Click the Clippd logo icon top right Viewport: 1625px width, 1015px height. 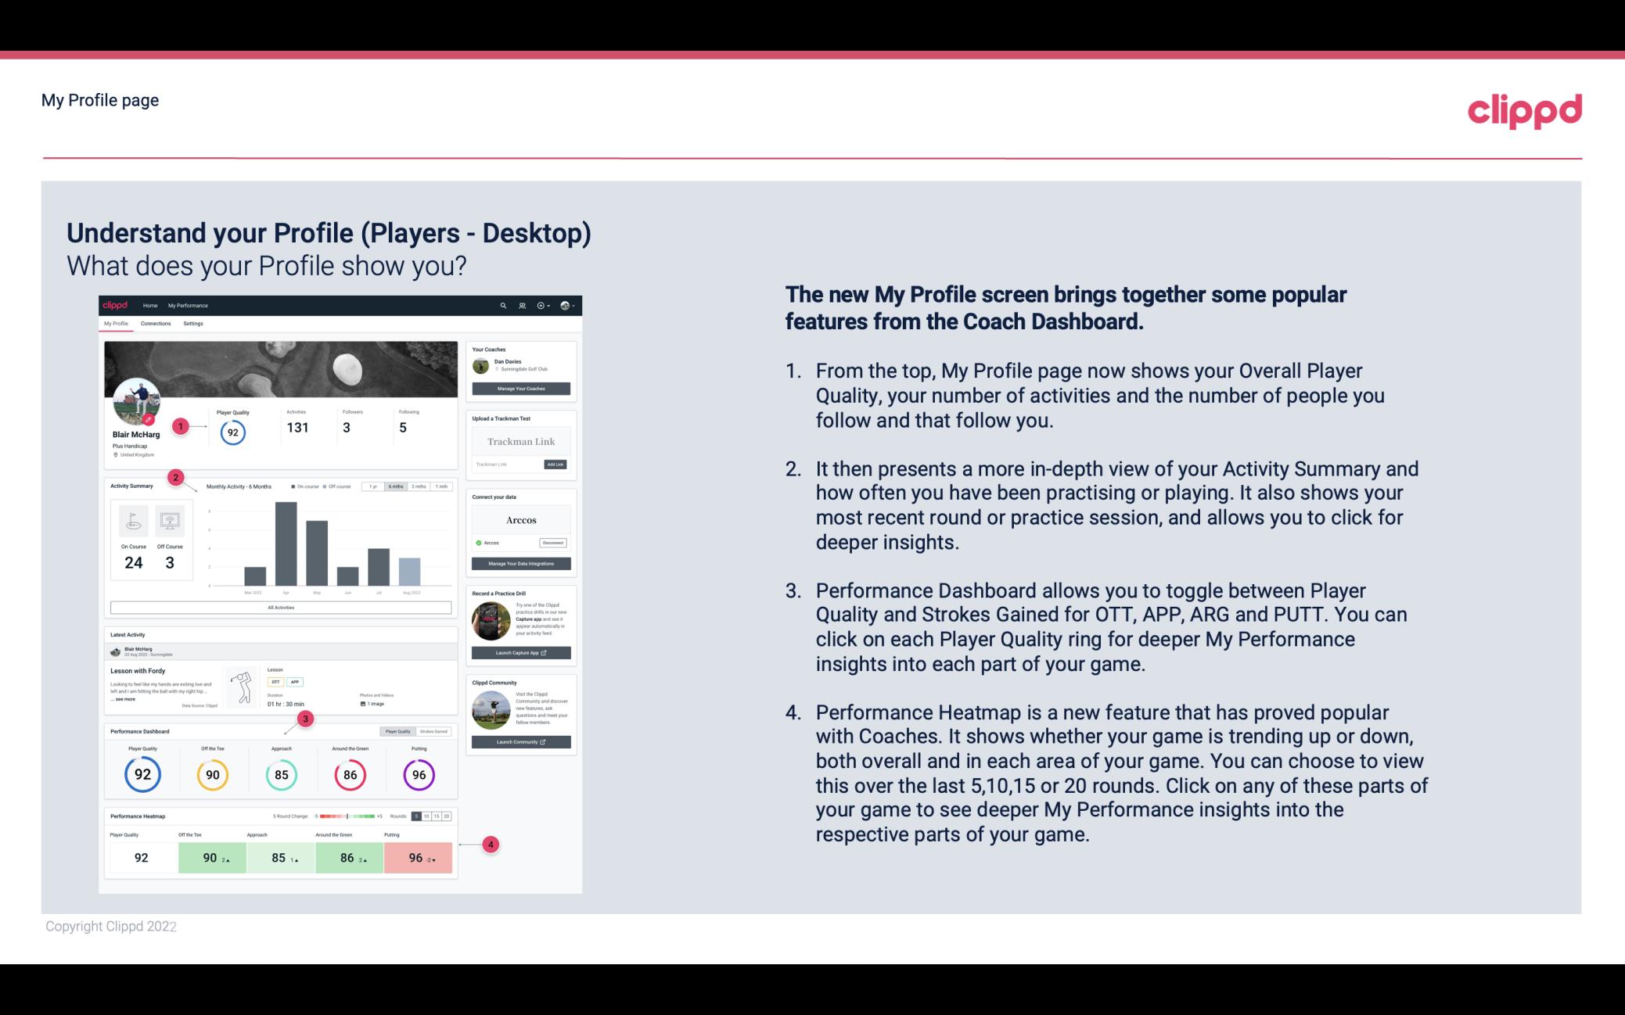(x=1522, y=109)
